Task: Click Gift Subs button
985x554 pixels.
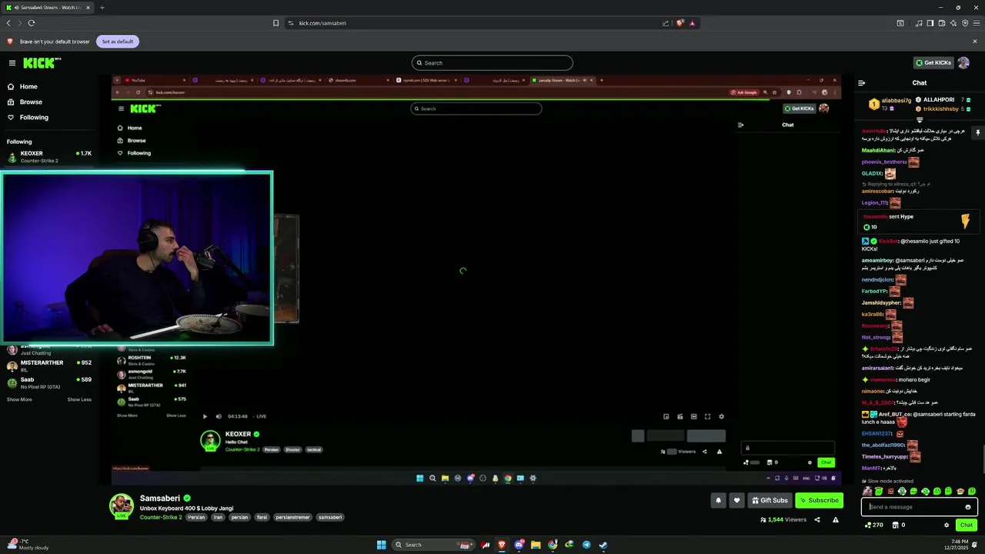Action: 770,500
